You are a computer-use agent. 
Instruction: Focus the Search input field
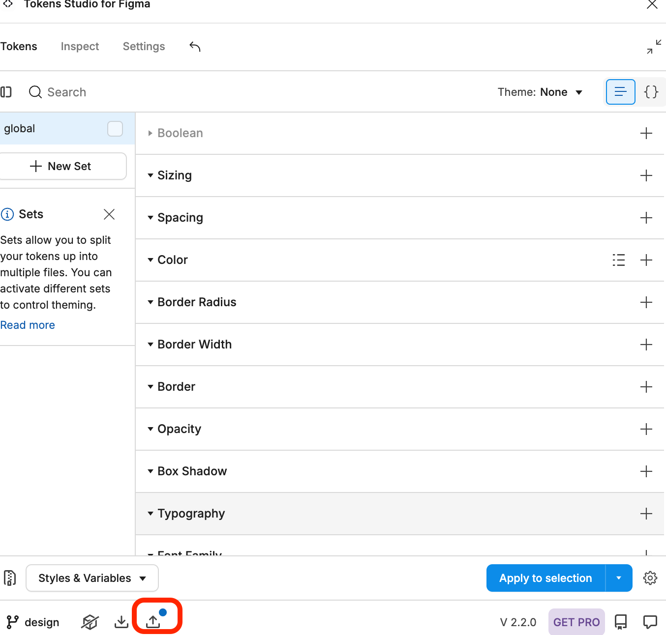[x=66, y=92]
